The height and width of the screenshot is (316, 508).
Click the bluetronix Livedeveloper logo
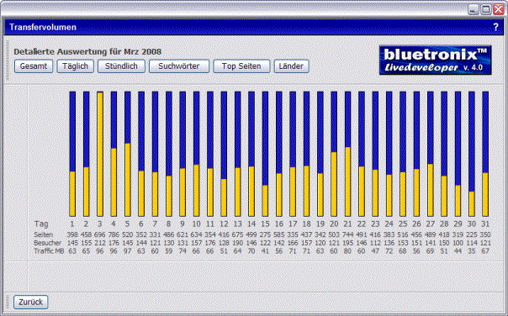(436, 61)
